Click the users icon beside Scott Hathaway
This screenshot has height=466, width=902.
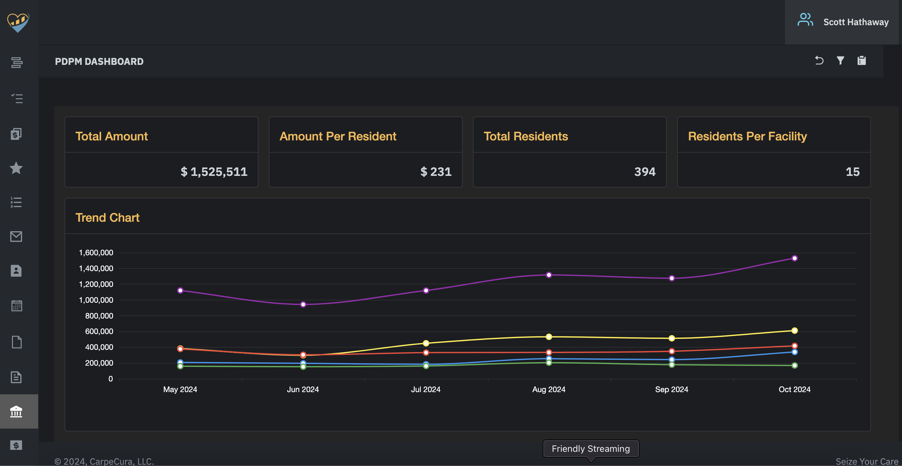(805, 20)
